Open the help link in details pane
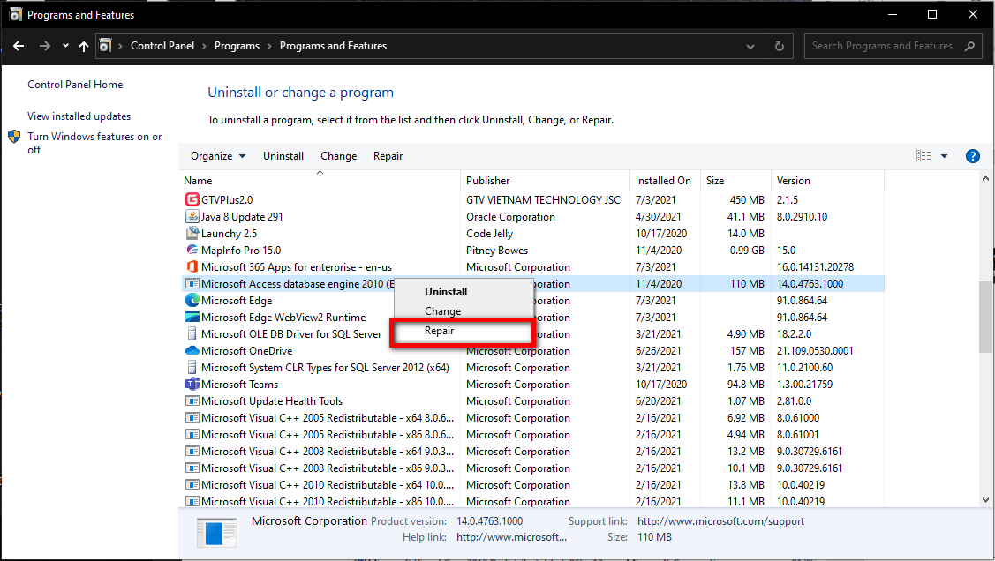Screen dimensions: 995x561 [511, 537]
